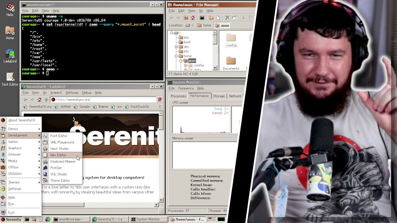Click Ladybird back arrow
Image resolution: width=397 pixels, height=223 pixels.
(25, 99)
